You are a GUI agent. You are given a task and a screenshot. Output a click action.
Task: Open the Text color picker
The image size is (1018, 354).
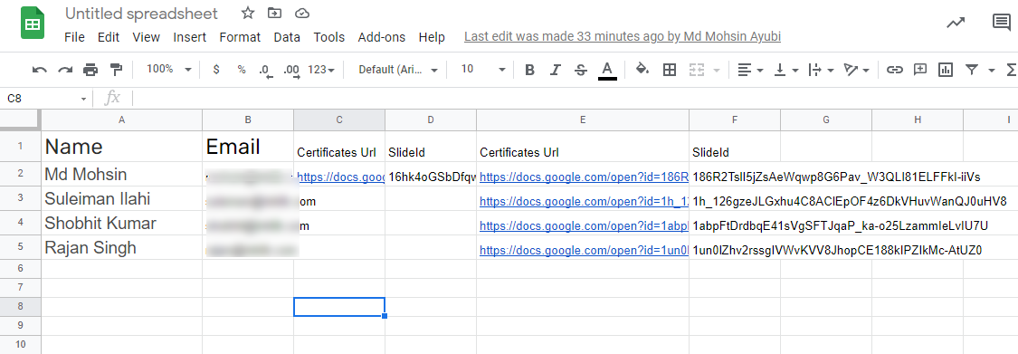(607, 70)
